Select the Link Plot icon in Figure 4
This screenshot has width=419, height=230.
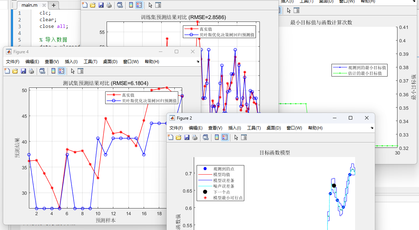(42, 71)
